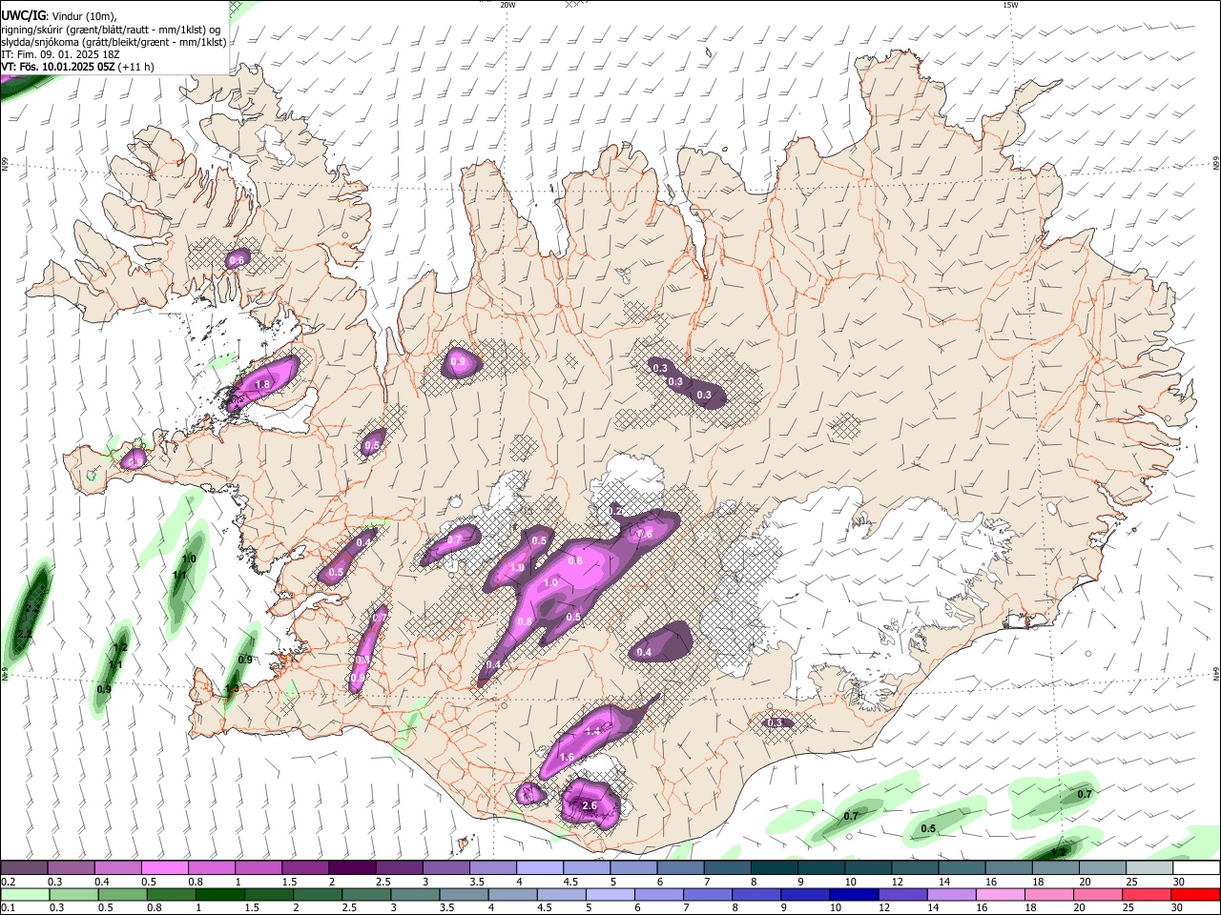Click the 66N latitude label on the left edge
Screen dimensions: 1221x915
(5, 165)
